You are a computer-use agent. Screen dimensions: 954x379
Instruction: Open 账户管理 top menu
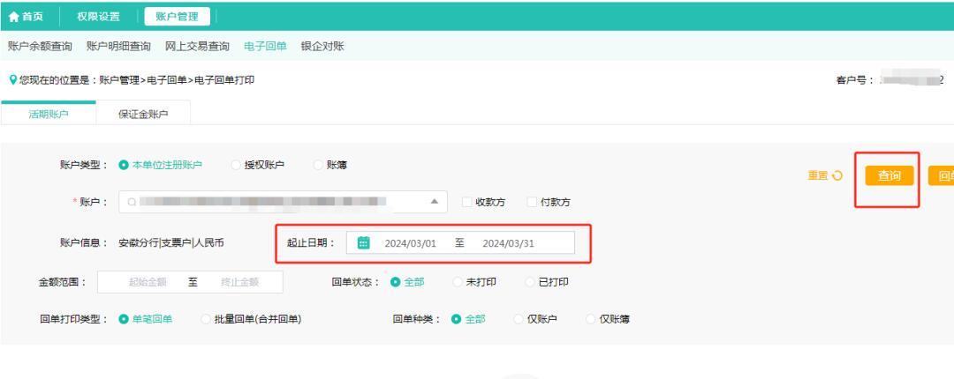pos(177,17)
